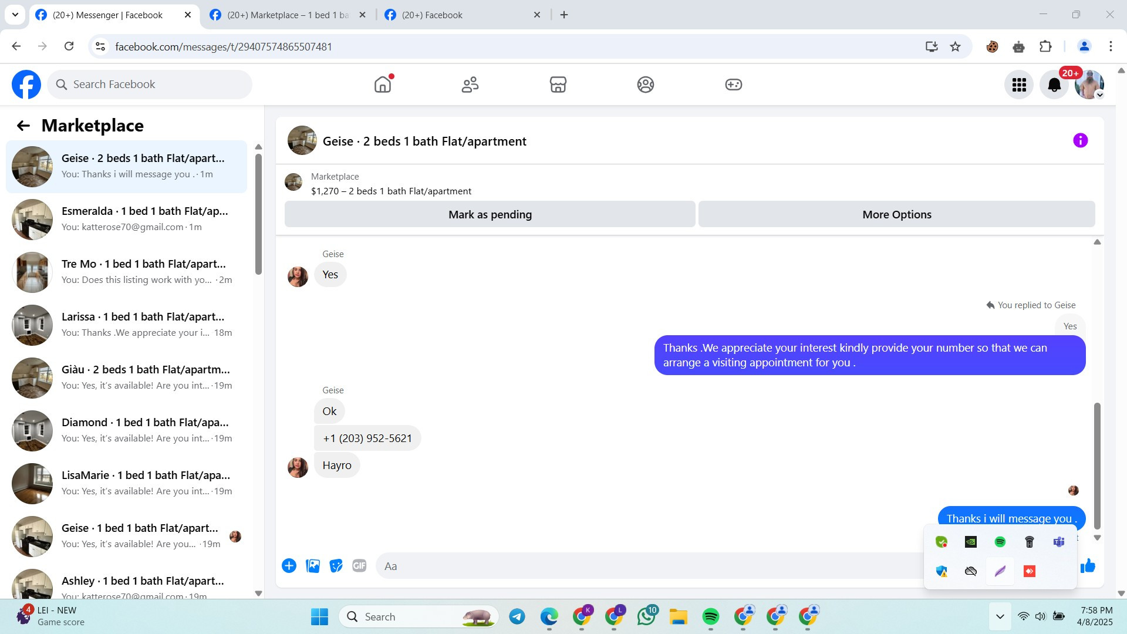Open the Gaming controller icon
1127x634 pixels.
pyautogui.click(x=733, y=85)
